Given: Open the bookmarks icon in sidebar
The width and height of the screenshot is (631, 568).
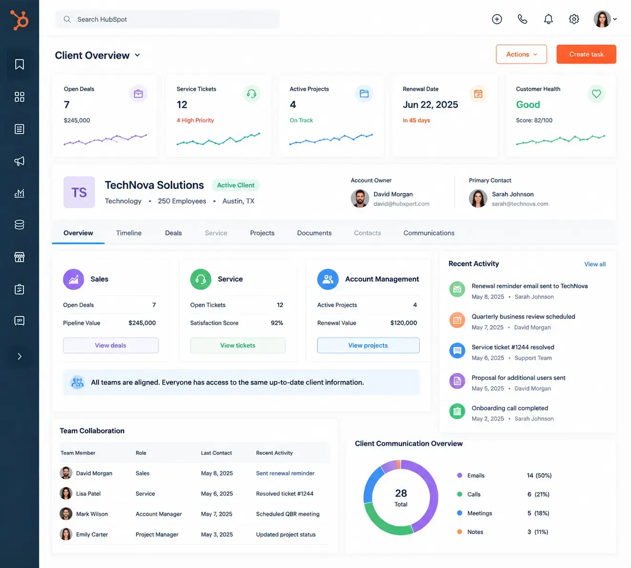Looking at the screenshot, I should click(20, 64).
